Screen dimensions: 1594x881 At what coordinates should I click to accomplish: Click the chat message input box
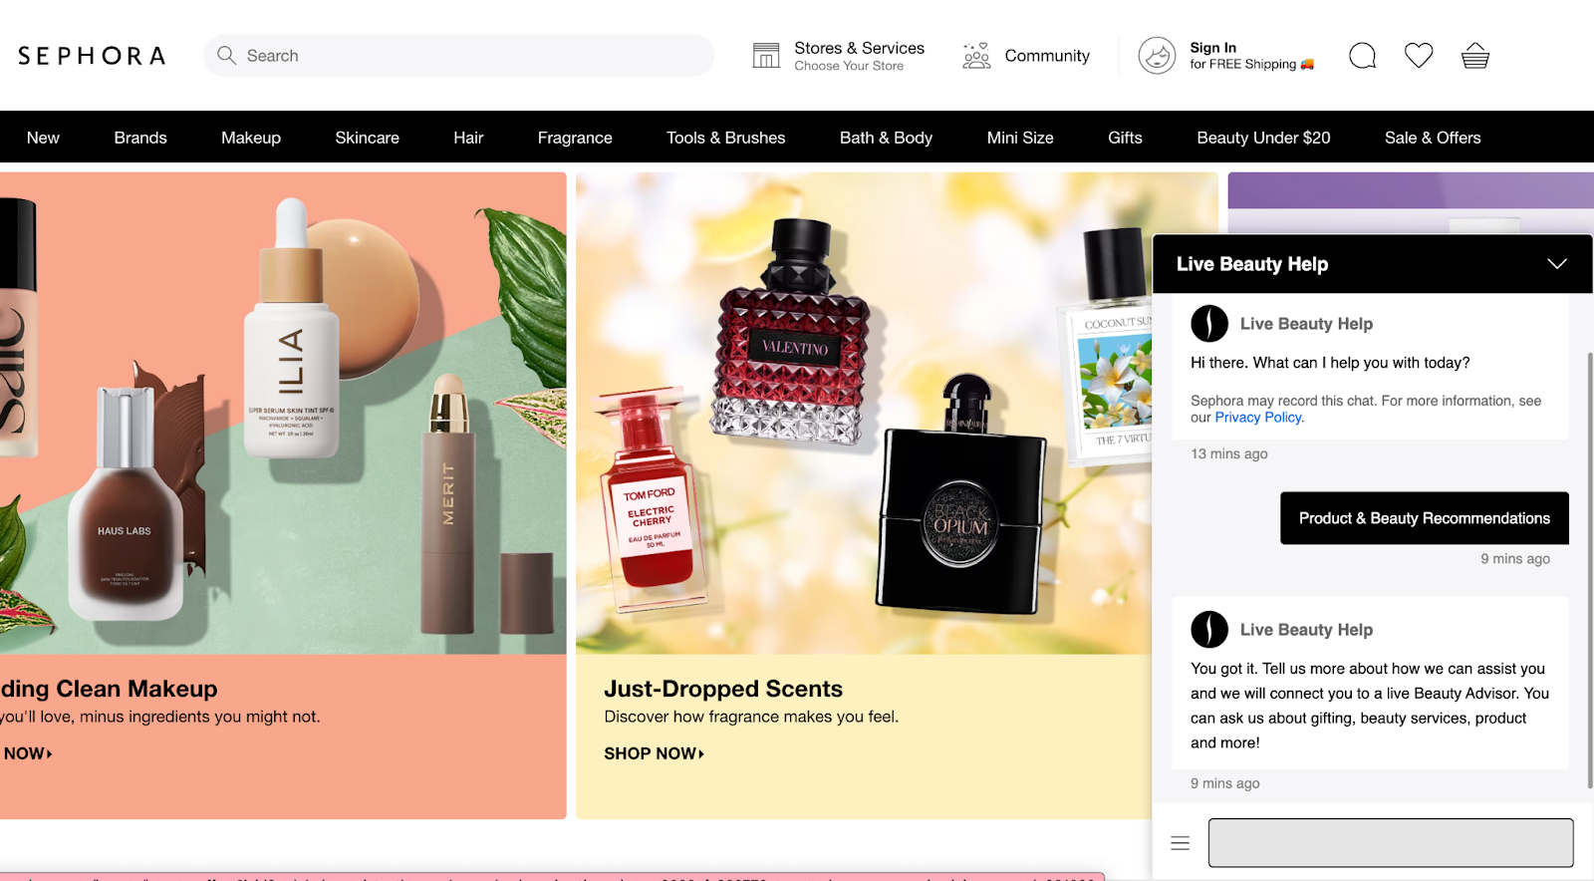[x=1391, y=843]
